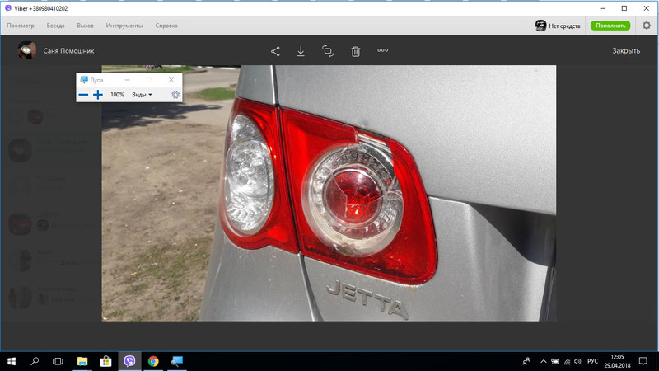Click the Саня Помошник sender name
659x371 pixels.
click(68, 51)
